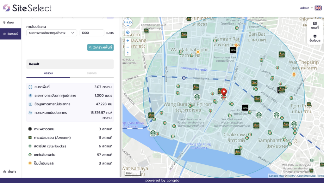Click the Starbucks marker by the river
324x183 pixels.
click(153, 133)
